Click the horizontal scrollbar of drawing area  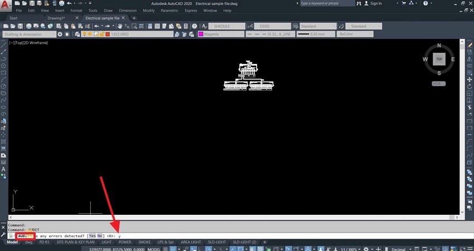click(x=233, y=217)
